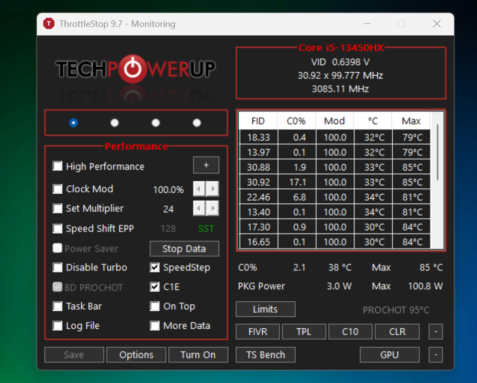Viewport: 477px width, 383px height.
Task: Click the Speed Shift EPP value 128
Action: (168, 229)
